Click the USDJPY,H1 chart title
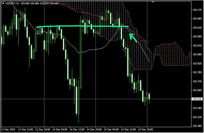The image size is (204, 133). (x=12, y=3)
